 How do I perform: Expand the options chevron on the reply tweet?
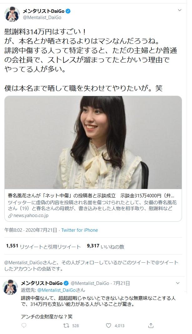coord(178,283)
